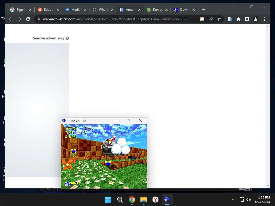Open network status tray icon
275x206 pixels.
click(x=242, y=200)
